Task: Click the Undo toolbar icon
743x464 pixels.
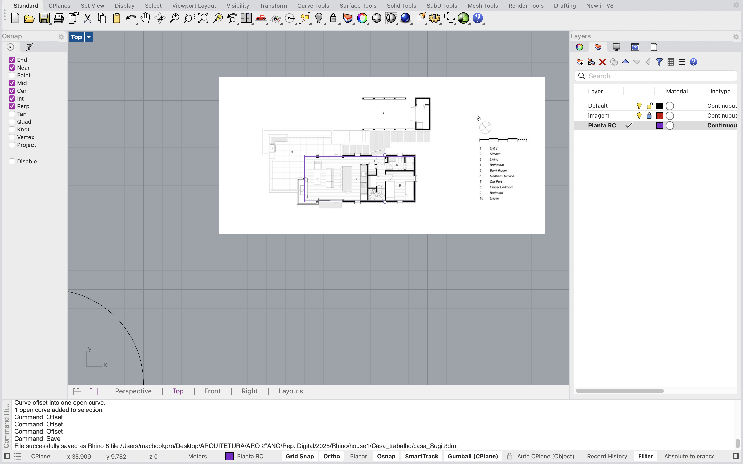Action: click(x=131, y=18)
